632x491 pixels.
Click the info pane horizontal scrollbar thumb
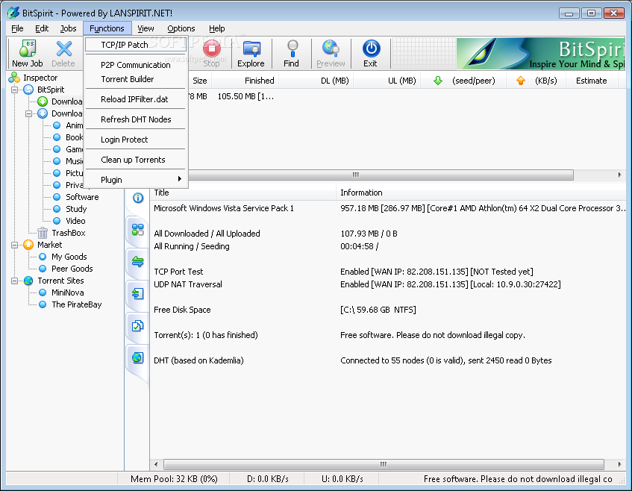[384, 464]
